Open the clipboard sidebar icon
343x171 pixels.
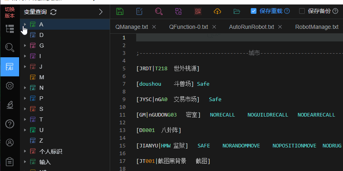coord(10,162)
